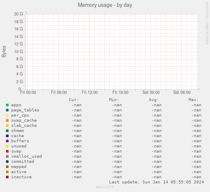Viewport: 210px width, 192px height.
Task: Click the dark green shmem swatch
Action: (x=7, y=131)
